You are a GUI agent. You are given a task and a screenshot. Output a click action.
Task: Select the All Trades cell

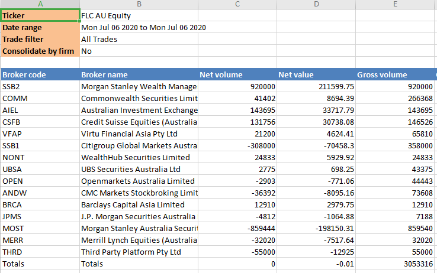139,39
